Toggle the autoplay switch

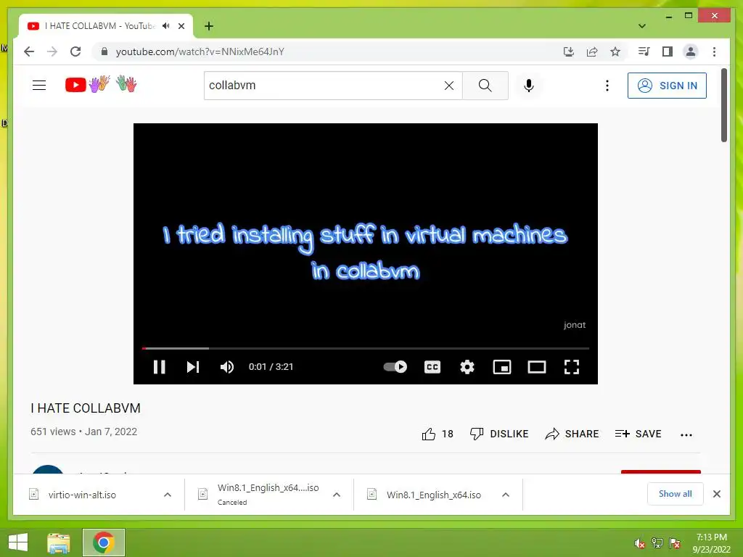pyautogui.click(x=395, y=366)
